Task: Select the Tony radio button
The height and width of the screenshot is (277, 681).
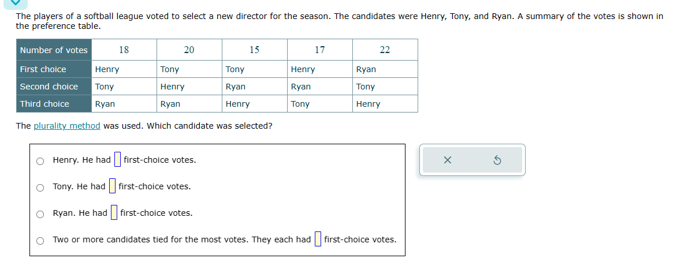Action: point(40,188)
